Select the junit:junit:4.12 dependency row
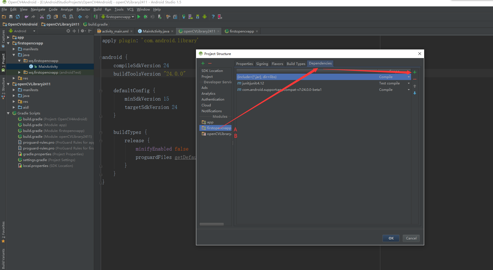 click(x=324, y=83)
